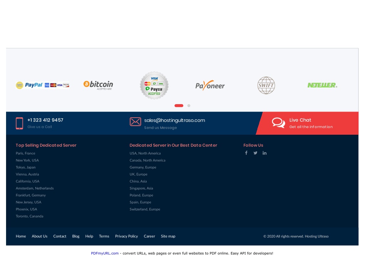Click the envelope email icon
This screenshot has height=257, width=365.
pos(135,122)
